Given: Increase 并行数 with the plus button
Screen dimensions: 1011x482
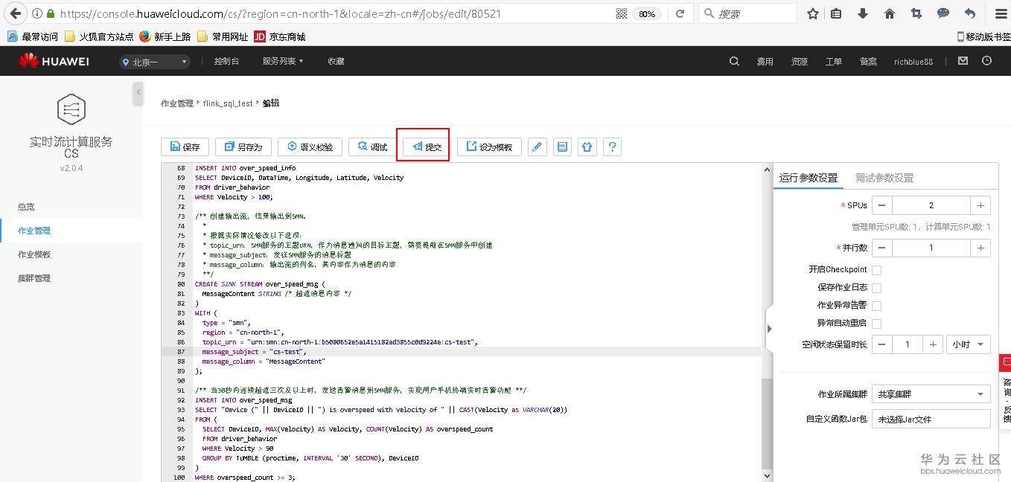Looking at the screenshot, I should point(980,248).
